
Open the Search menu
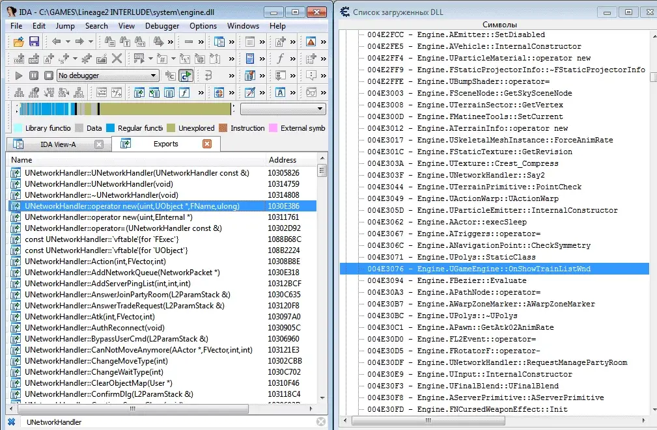point(96,26)
